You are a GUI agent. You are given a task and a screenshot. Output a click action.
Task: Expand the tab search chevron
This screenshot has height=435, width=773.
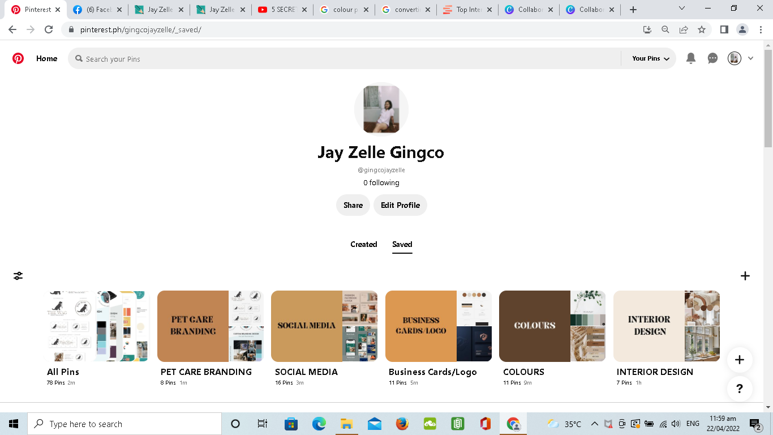click(x=682, y=8)
